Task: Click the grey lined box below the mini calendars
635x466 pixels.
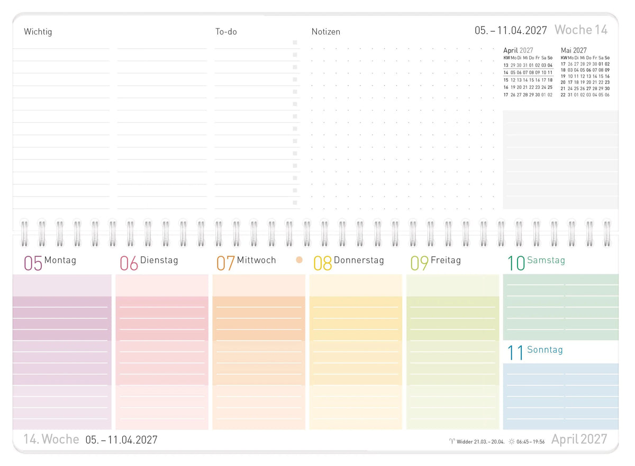Action: click(x=560, y=160)
